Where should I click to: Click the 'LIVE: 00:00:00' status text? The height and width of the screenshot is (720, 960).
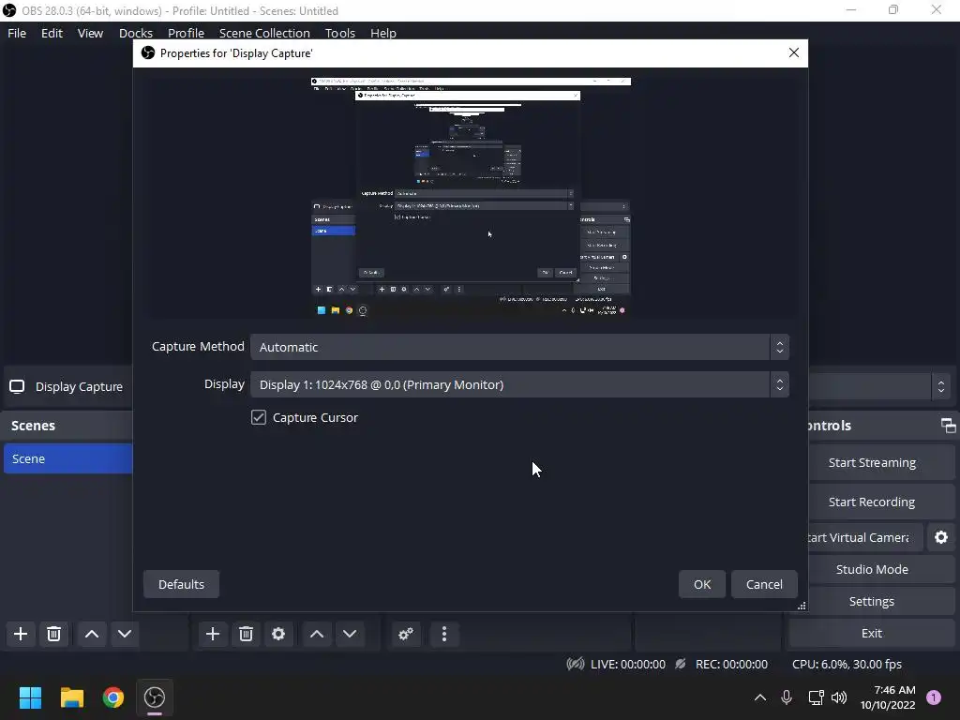tap(627, 664)
